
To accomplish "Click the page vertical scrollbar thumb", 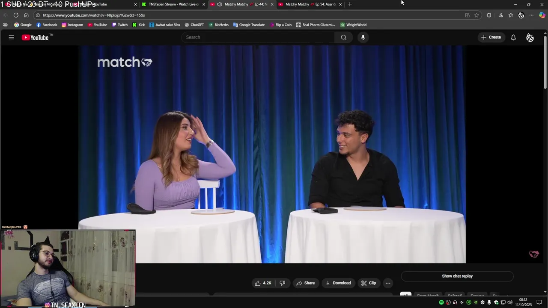I will coord(545,62).
